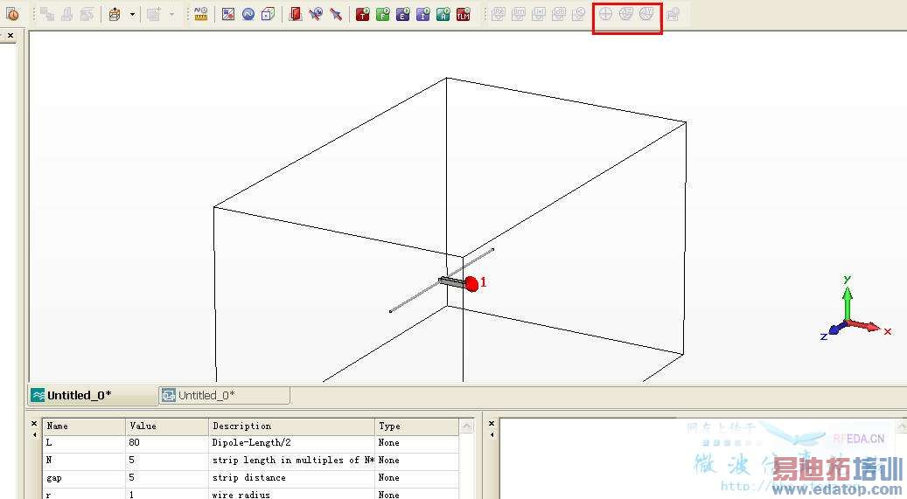Start the asymptotic solver A icon
The height and width of the screenshot is (499, 907).
pyautogui.click(x=443, y=14)
